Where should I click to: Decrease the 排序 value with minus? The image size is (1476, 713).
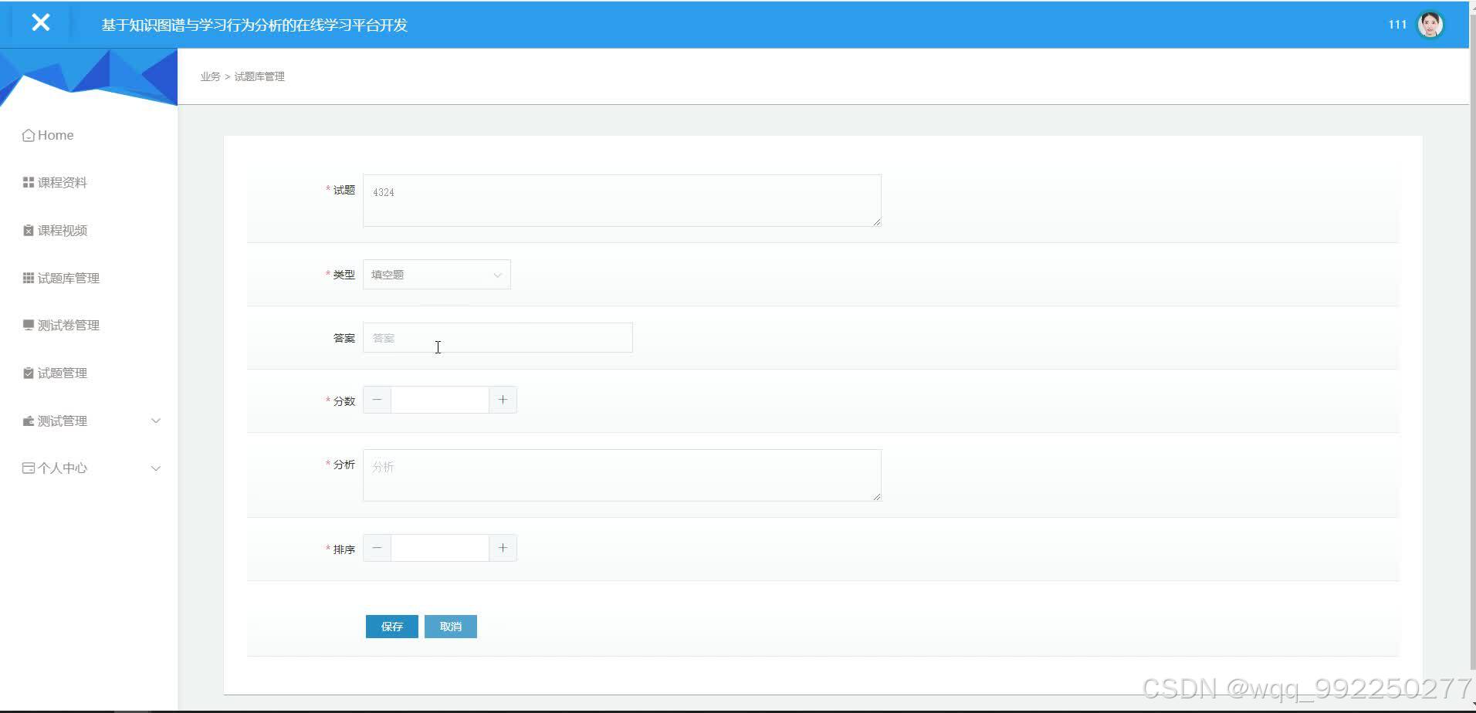coord(377,548)
